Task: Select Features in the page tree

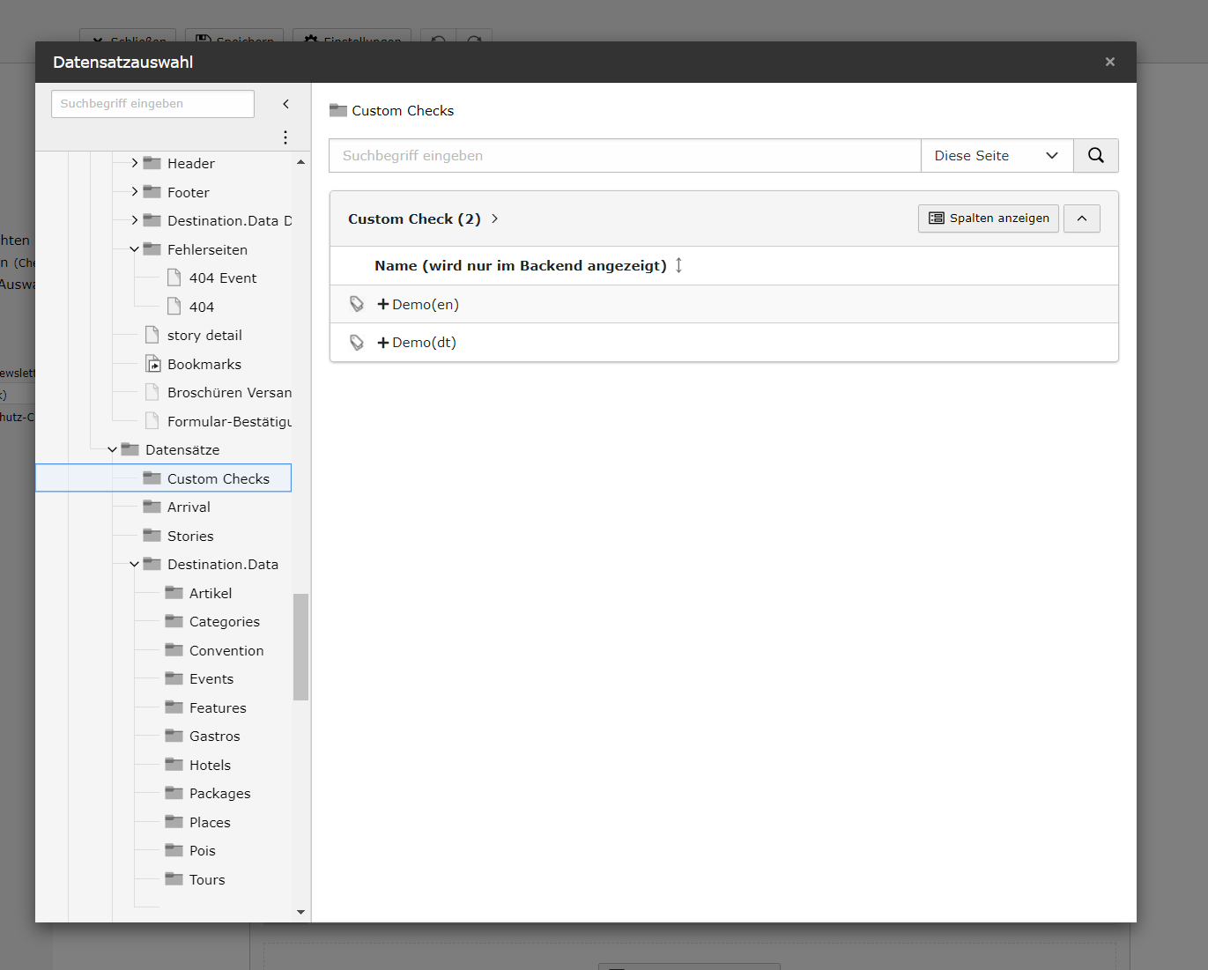Action: point(218,707)
